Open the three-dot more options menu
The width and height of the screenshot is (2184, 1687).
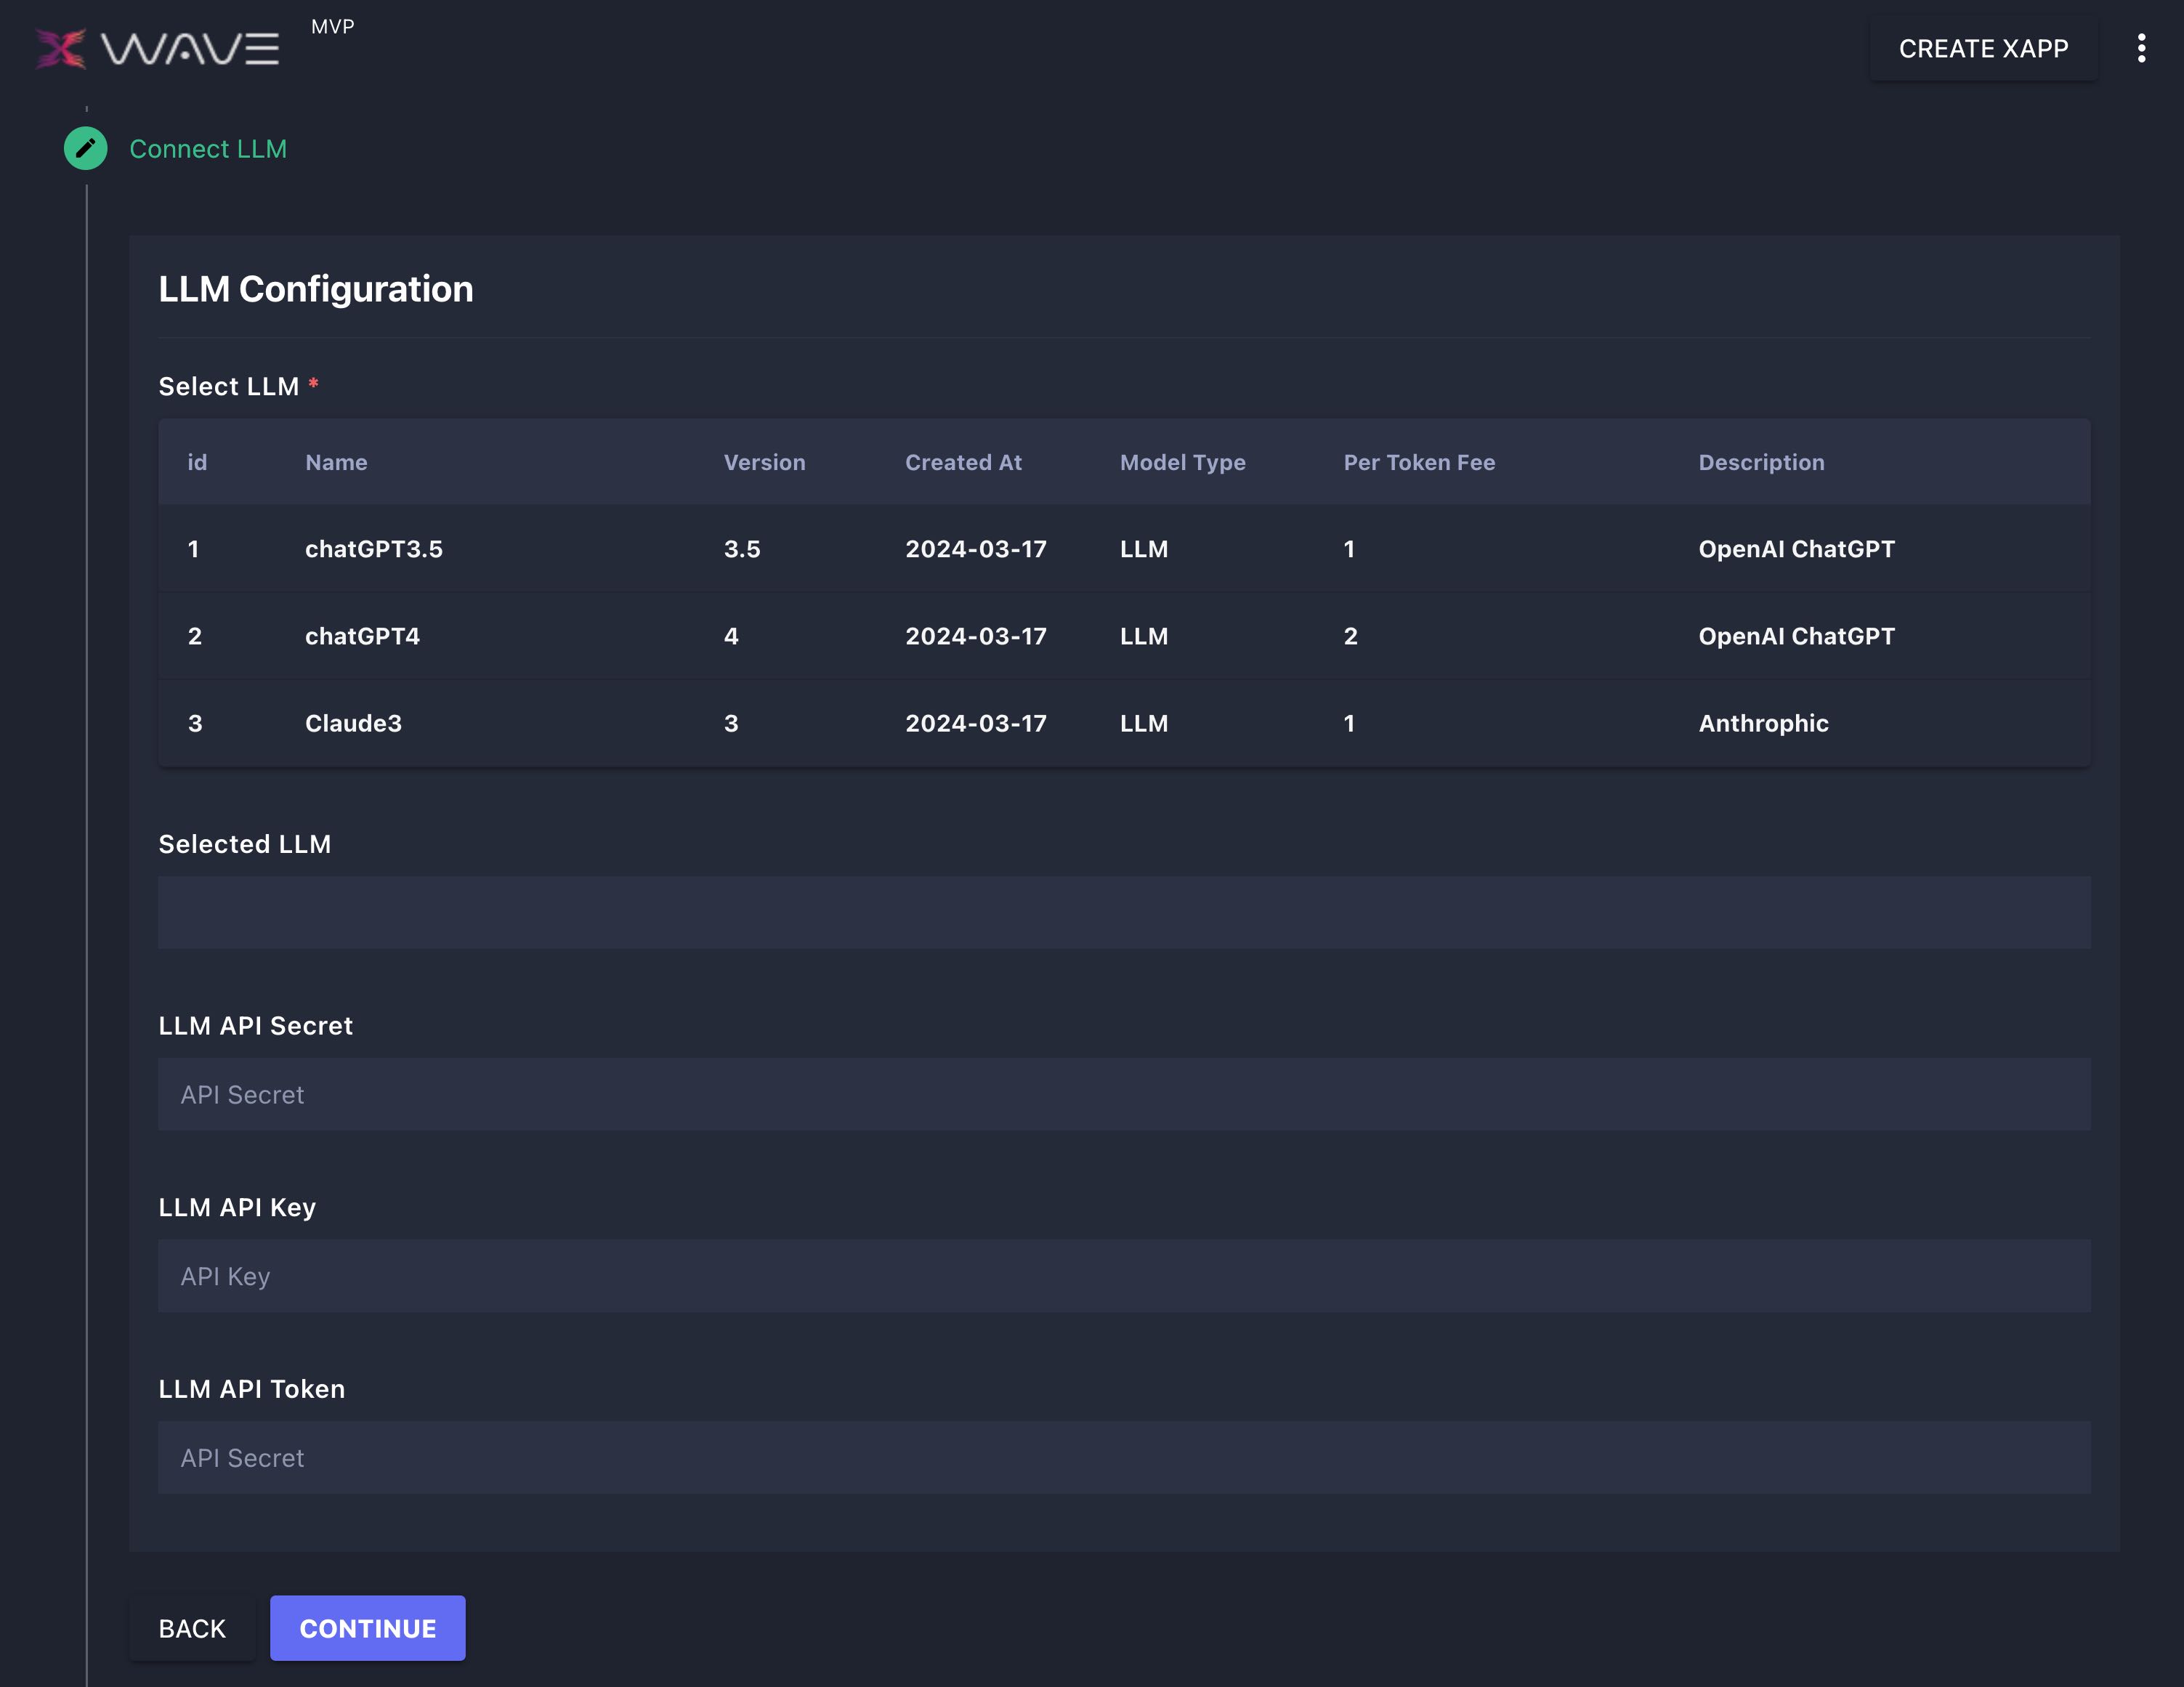[x=2141, y=48]
